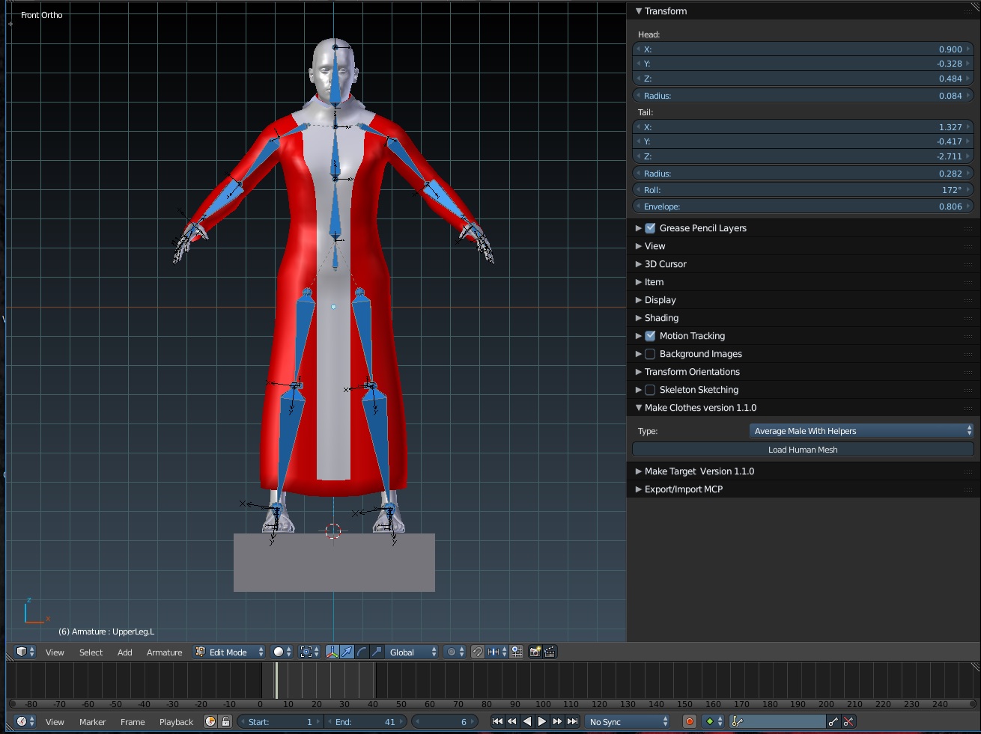Click the OpenGL render image camera icon
This screenshot has height=734, width=981.
[x=535, y=652]
